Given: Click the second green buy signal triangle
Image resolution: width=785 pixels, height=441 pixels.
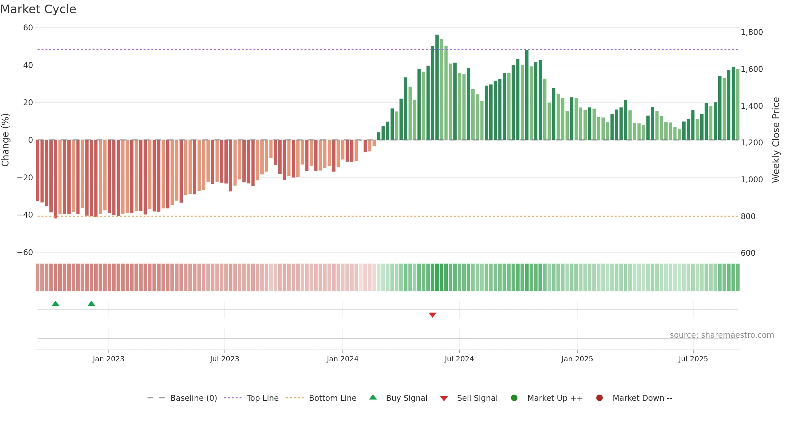Looking at the screenshot, I should pyautogui.click(x=92, y=304).
